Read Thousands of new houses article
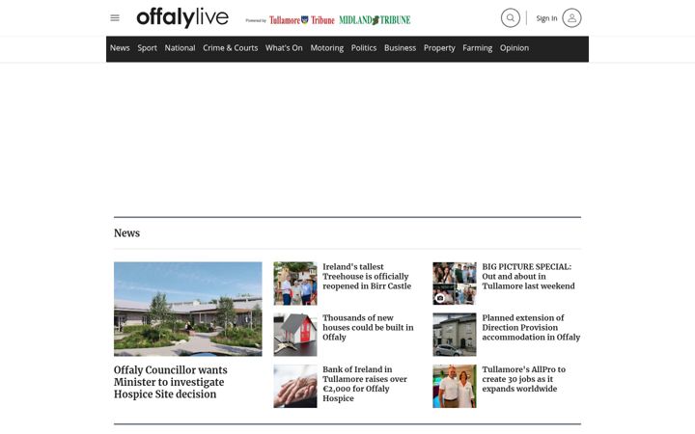The image size is (695, 434). [x=368, y=327]
